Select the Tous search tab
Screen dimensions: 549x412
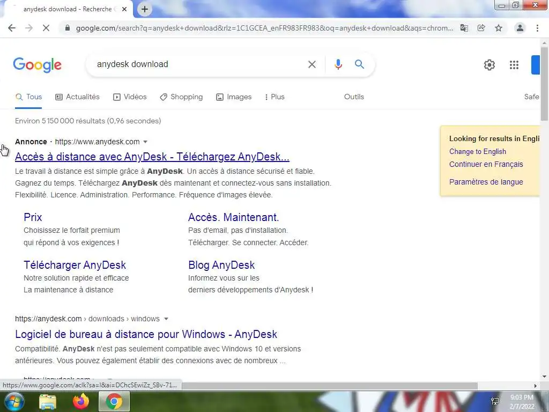coord(29,97)
